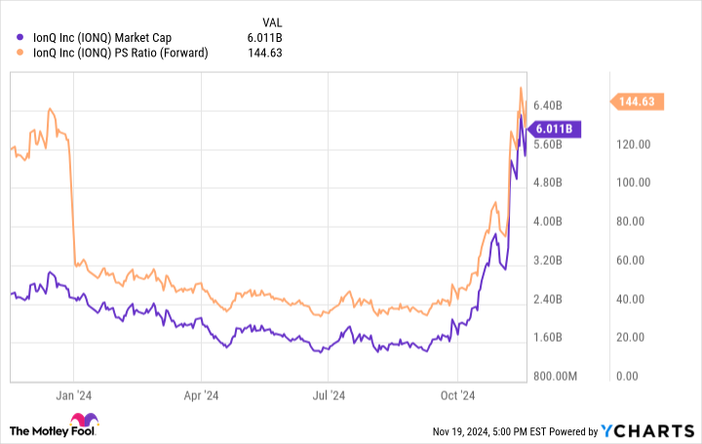
Task: Click the Jul '24 axis label
Action: tap(329, 396)
